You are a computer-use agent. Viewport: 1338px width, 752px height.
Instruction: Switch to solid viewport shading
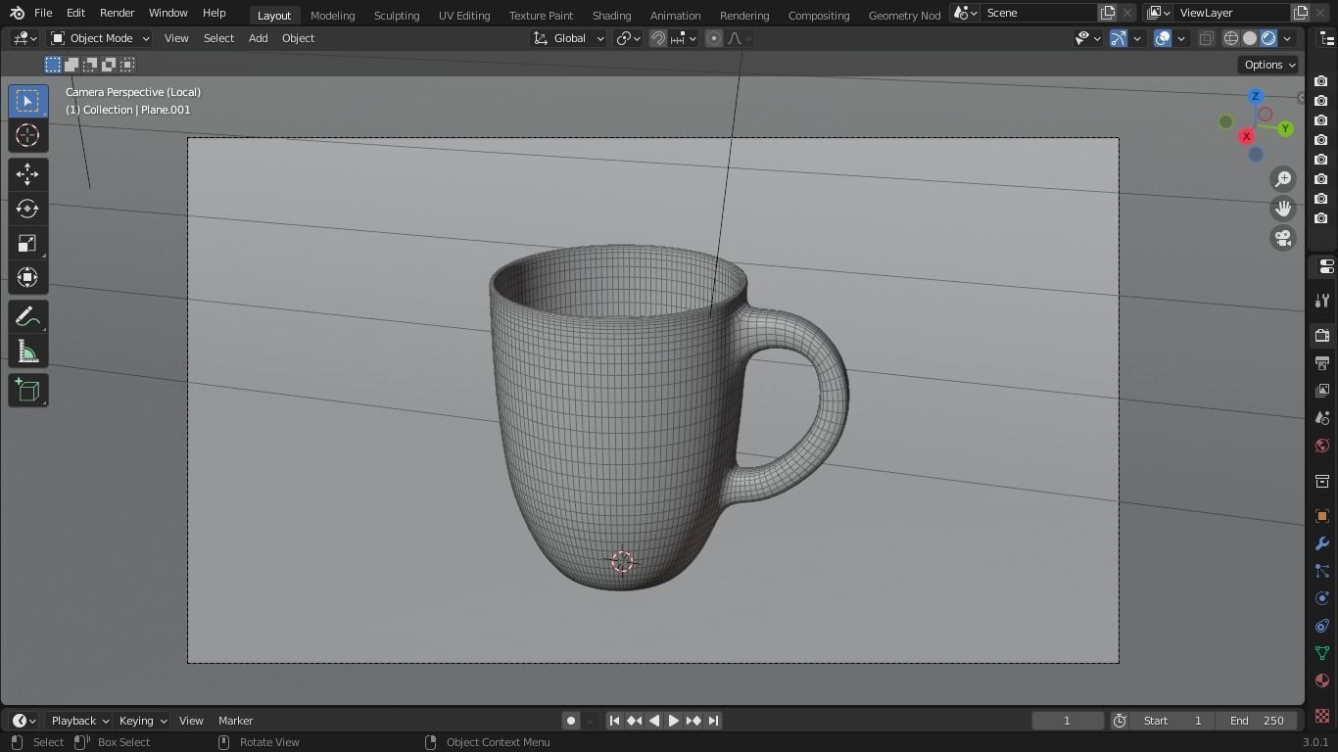[x=1250, y=38]
